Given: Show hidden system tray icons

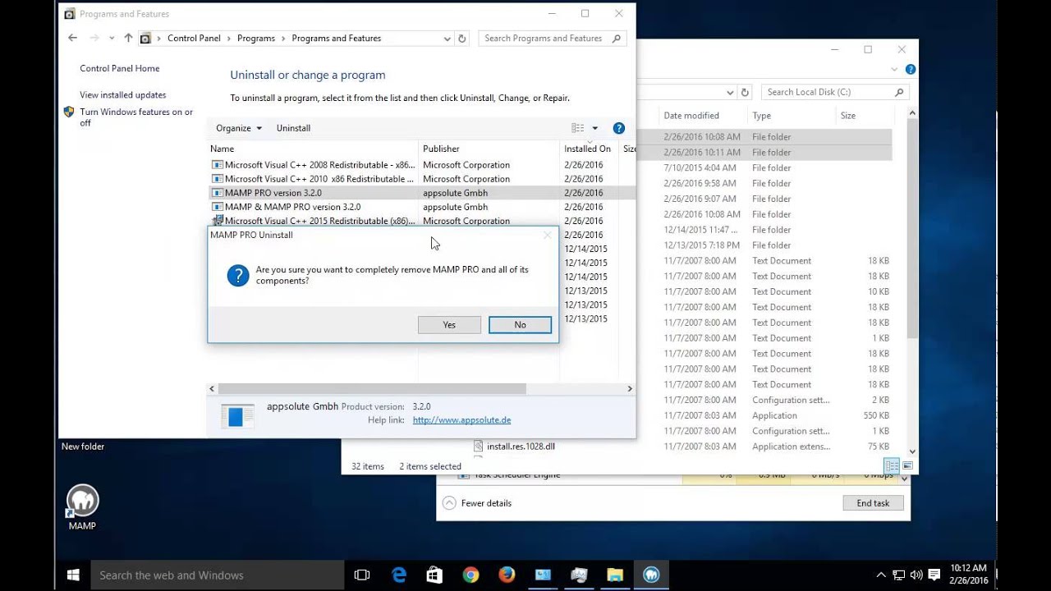Looking at the screenshot, I should click(881, 575).
